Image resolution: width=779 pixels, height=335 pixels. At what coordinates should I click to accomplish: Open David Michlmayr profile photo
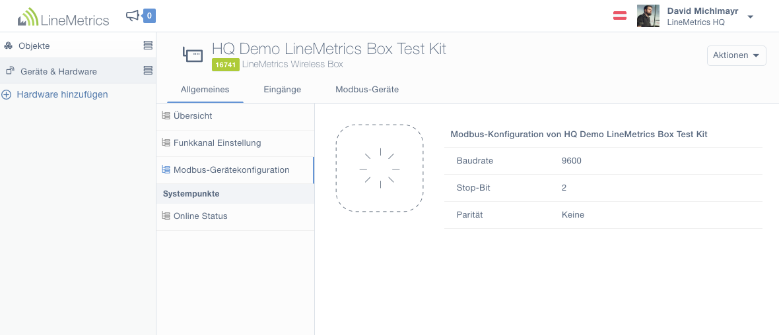coord(648,16)
